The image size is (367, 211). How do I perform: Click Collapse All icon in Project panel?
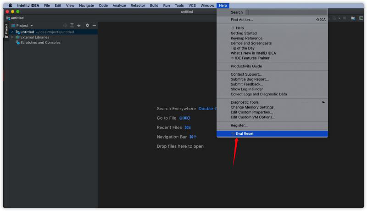click(x=79, y=25)
